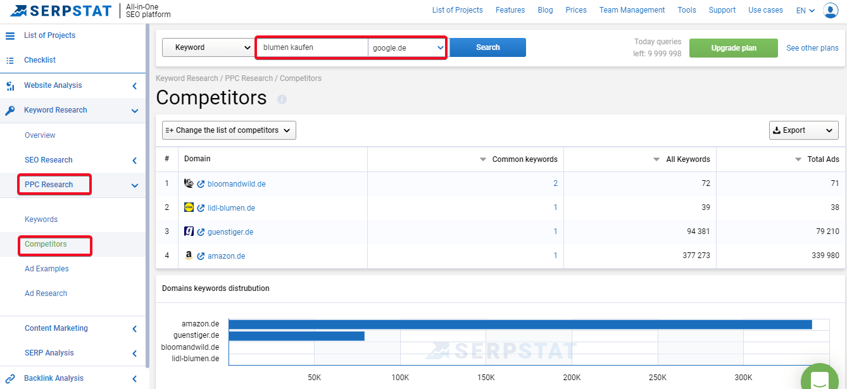Open the google.de search engine dropdown
The width and height of the screenshot is (847, 389).
click(x=407, y=47)
